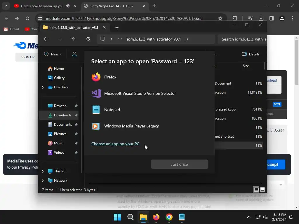Screen dimensions: 299x224
Task: Unpin Desktop via its pin icon
Action: 76,106
